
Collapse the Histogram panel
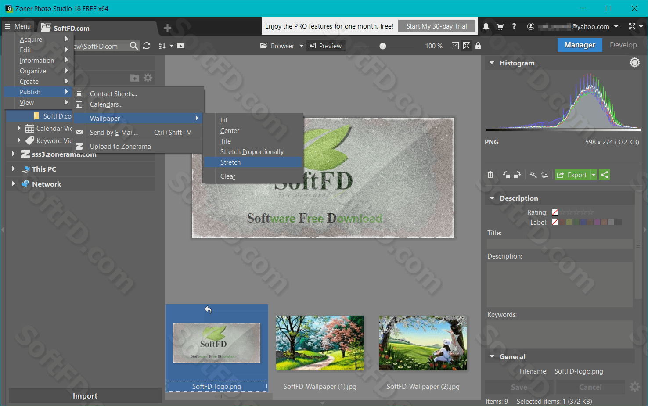(492, 63)
